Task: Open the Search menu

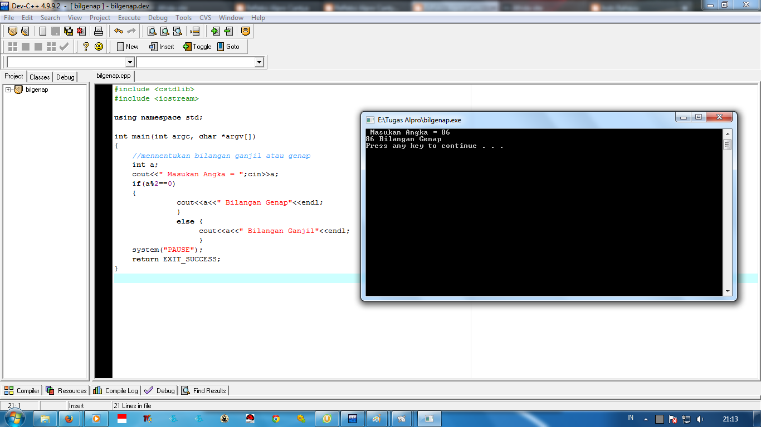Action: tap(50, 18)
